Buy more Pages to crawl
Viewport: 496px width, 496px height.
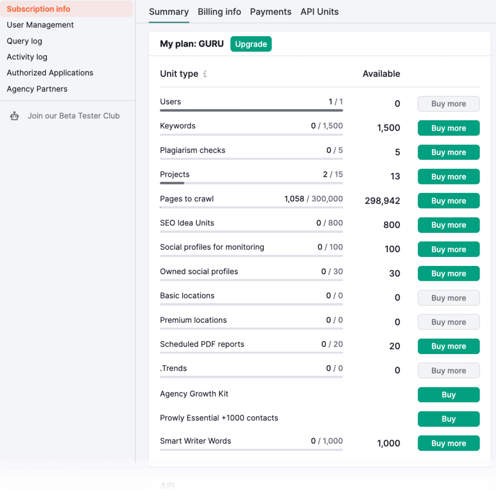point(448,200)
